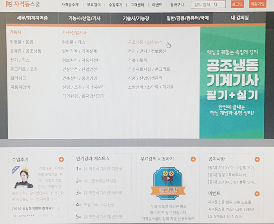
Task: Click 콘크리트 / 조경 link
Action: coord(24,69)
